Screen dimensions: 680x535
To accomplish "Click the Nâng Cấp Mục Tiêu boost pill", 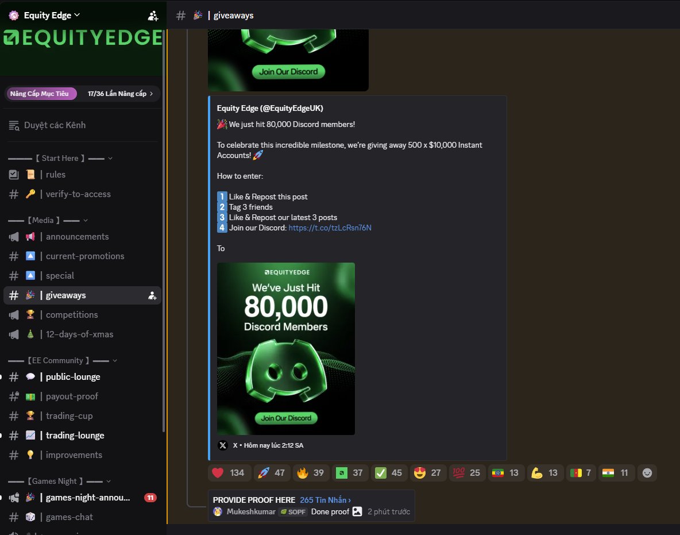I will coord(41,94).
